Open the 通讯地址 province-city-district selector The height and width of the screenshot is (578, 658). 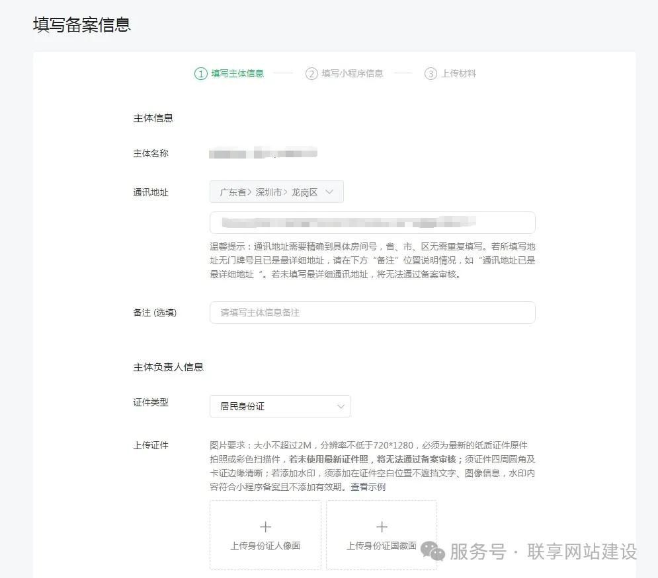276,192
